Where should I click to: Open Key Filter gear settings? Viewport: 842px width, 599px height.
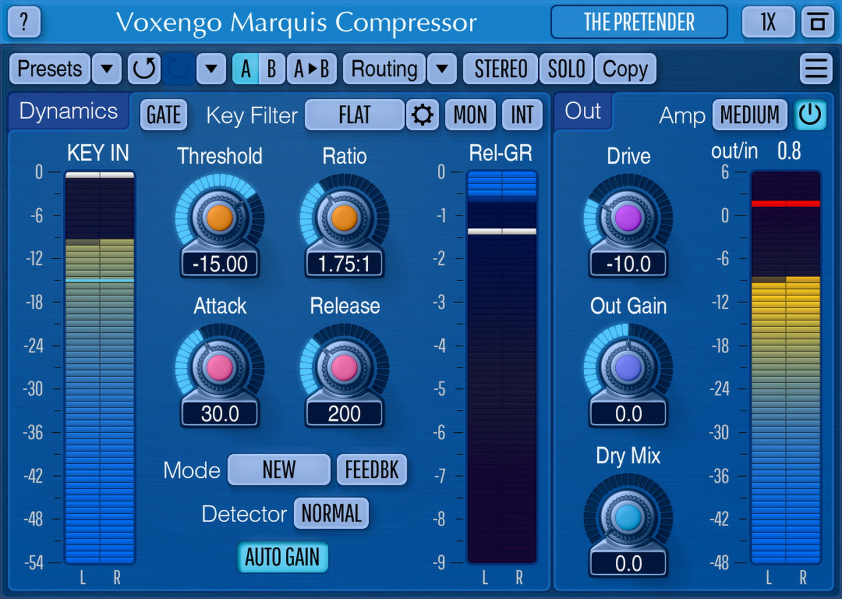click(x=422, y=115)
